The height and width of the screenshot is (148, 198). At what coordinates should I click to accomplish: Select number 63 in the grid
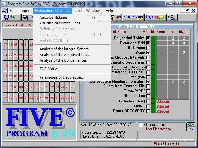pos(5,87)
